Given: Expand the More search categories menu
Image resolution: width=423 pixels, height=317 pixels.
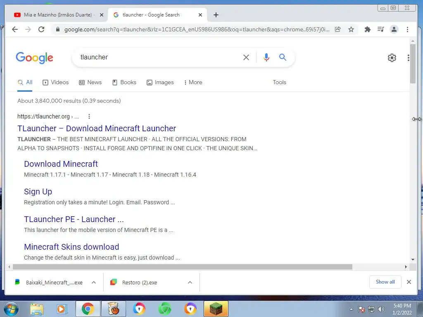Looking at the screenshot, I should (193, 83).
